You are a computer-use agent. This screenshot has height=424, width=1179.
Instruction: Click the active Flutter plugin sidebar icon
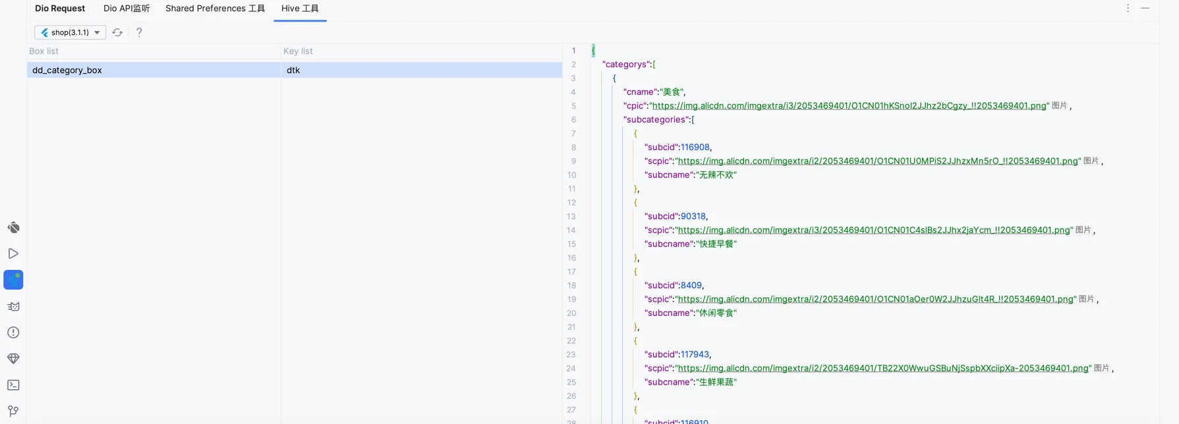(13, 280)
